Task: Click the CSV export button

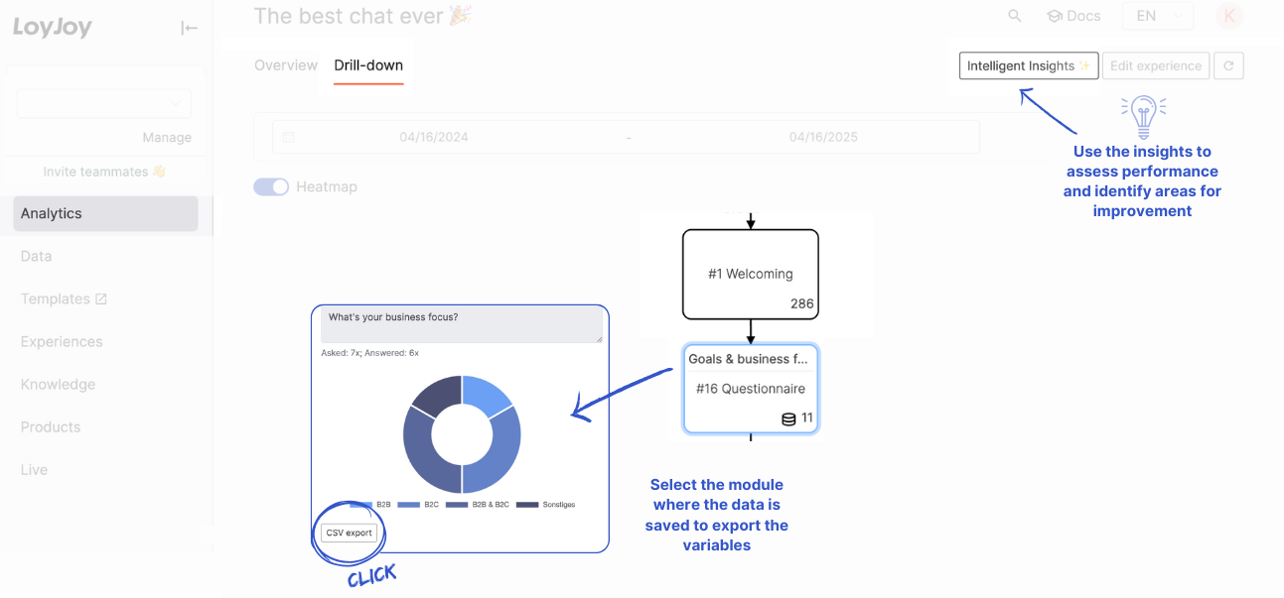Action: coord(349,533)
